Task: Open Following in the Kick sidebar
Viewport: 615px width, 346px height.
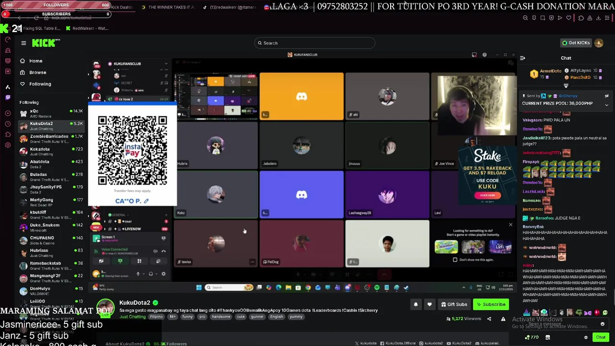Action: (40, 84)
